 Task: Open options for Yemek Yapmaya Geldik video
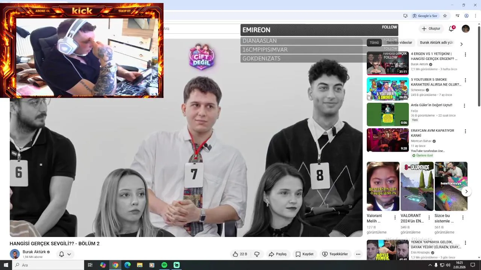pos(465,243)
